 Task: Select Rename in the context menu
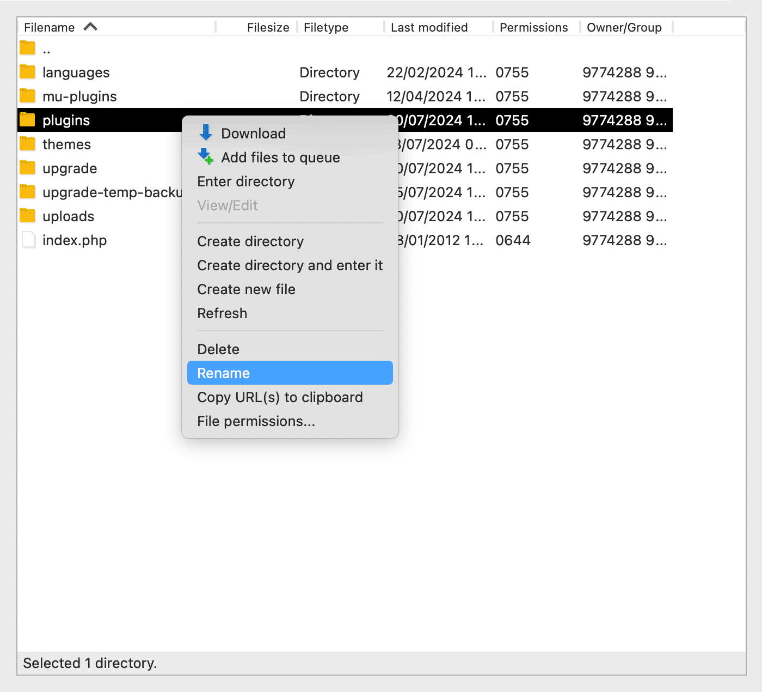[x=290, y=373]
